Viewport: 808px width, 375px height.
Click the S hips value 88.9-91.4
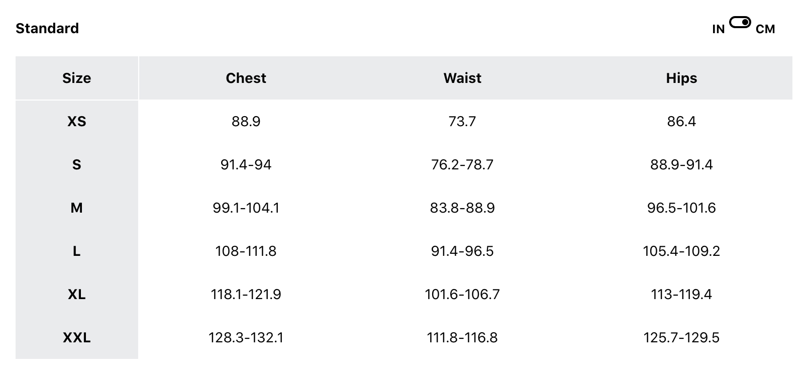point(681,164)
